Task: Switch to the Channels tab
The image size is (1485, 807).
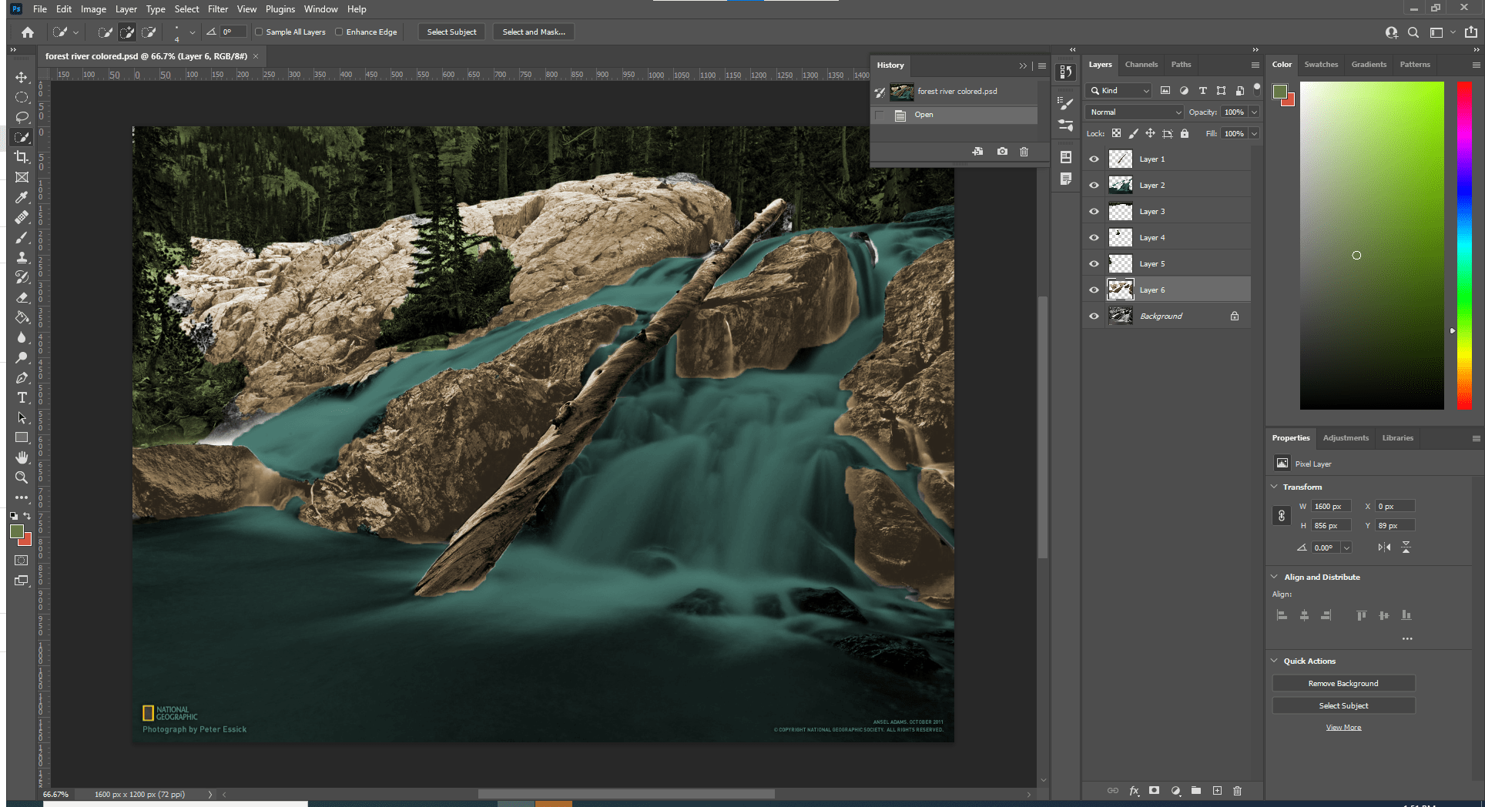Action: point(1141,65)
